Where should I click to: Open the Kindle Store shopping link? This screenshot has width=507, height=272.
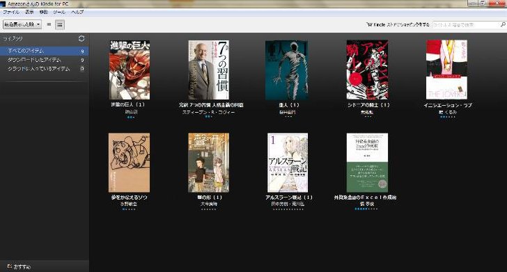(x=401, y=24)
